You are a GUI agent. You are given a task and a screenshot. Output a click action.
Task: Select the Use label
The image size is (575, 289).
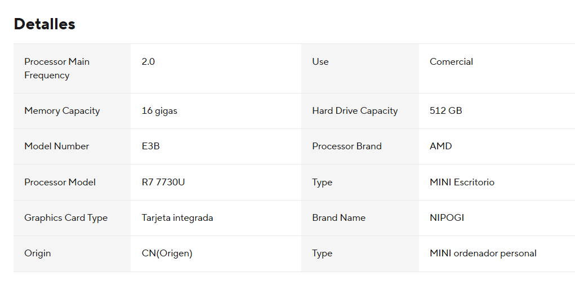point(320,61)
